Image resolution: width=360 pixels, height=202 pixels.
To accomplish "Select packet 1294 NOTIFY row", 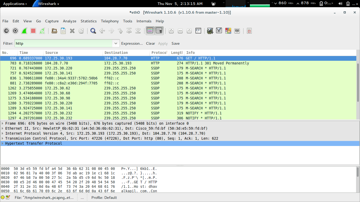I will [x=178, y=113].
